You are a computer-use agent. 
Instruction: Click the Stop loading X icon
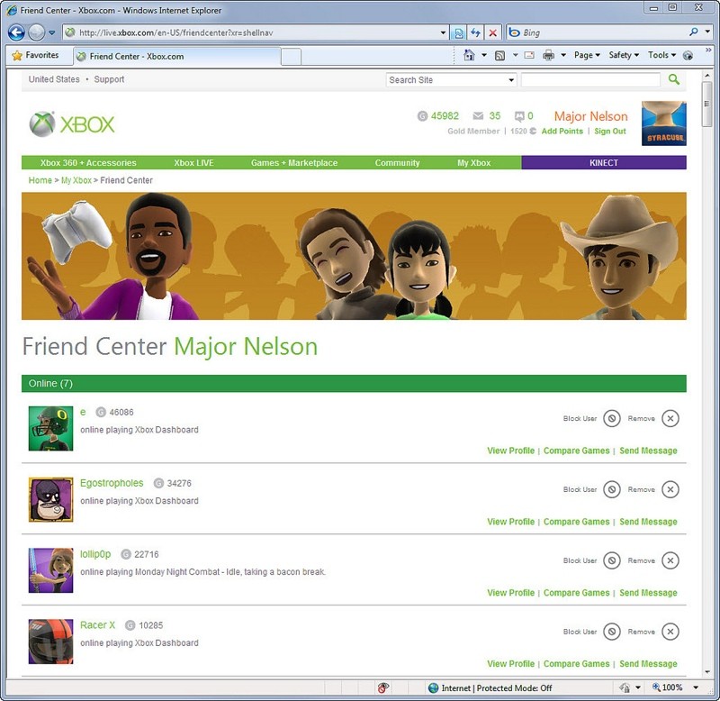click(492, 32)
